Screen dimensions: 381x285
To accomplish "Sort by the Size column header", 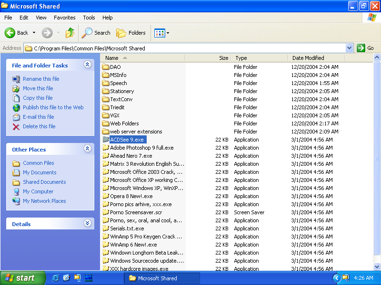I will 208,58.
